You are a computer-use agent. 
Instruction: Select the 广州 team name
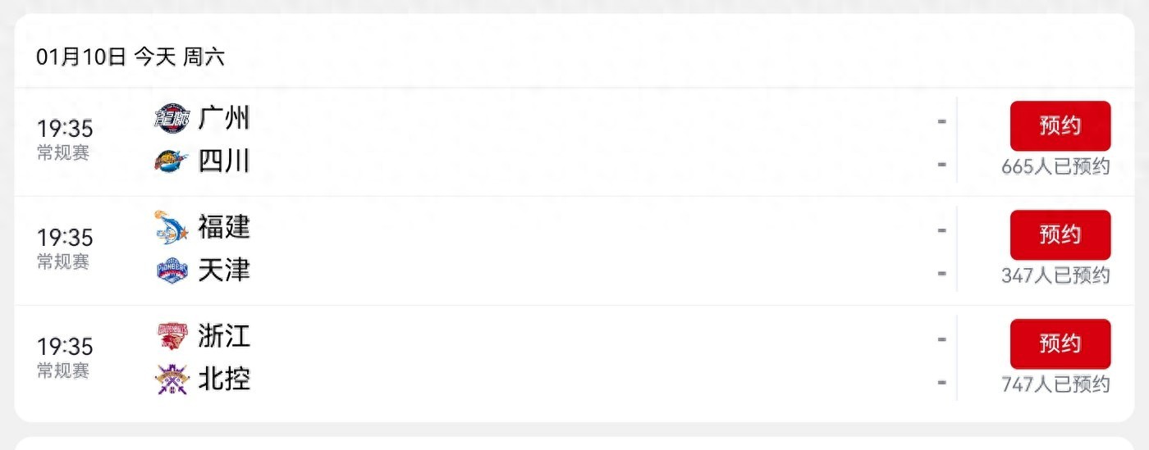[224, 119]
